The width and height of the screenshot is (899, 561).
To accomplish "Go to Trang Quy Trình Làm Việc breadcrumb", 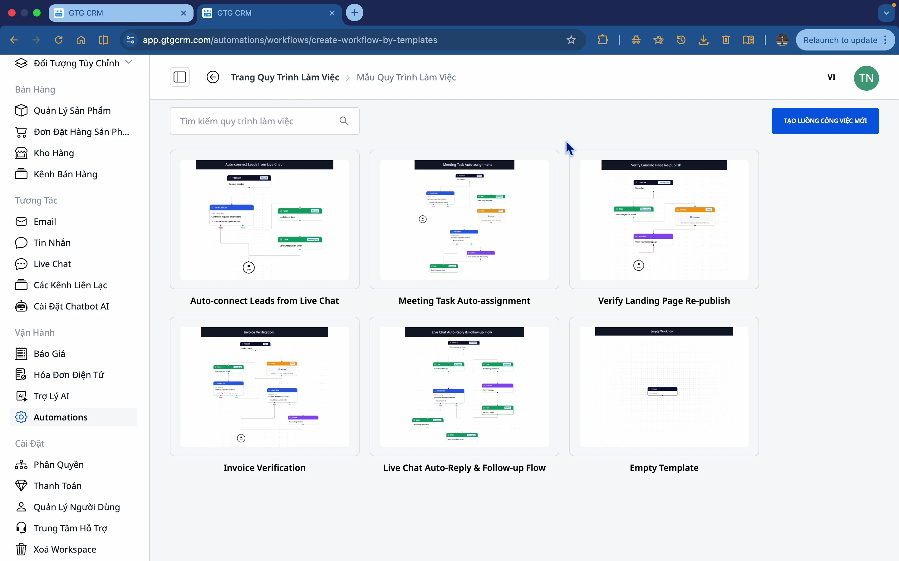I will click(285, 77).
